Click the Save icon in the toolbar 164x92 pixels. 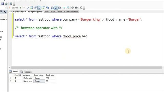coord(3,4)
